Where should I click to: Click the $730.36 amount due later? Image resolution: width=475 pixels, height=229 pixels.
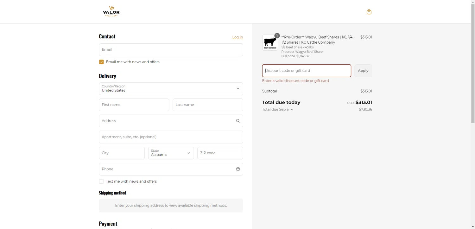point(365,110)
